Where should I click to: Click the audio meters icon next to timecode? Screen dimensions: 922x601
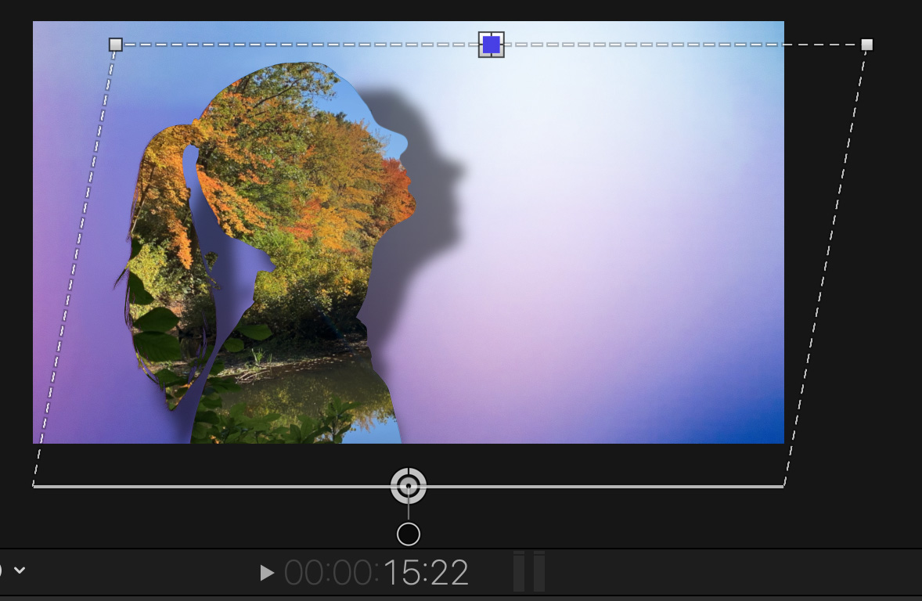[529, 571]
